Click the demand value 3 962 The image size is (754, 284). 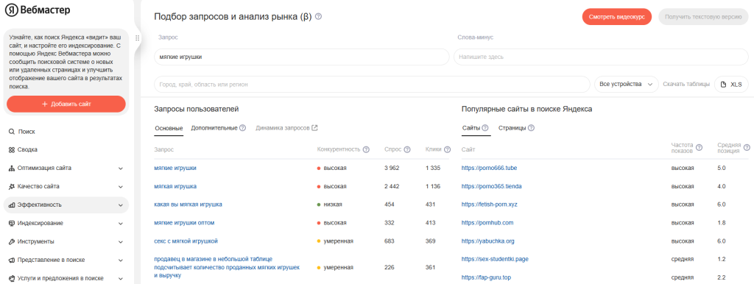coord(392,168)
